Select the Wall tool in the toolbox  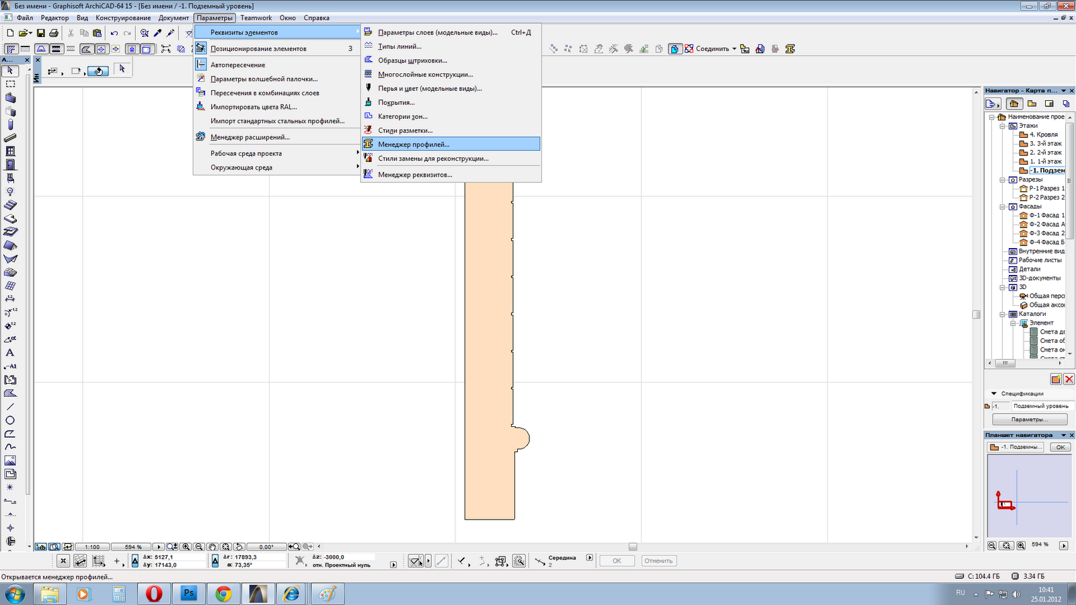pyautogui.click(x=10, y=97)
